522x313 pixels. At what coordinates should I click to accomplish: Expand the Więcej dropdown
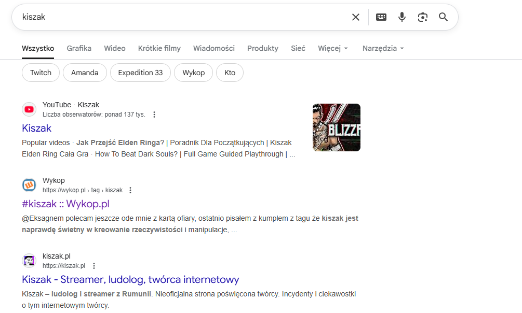point(333,48)
